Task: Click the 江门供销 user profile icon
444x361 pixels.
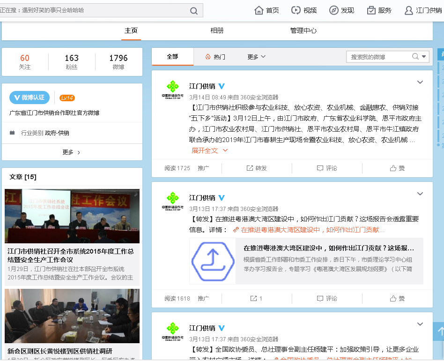Action: tap(409, 10)
